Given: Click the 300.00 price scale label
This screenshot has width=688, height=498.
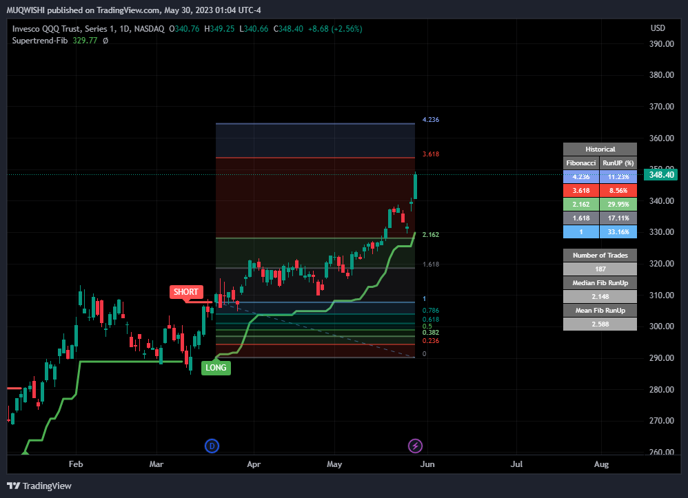Looking at the screenshot, I should point(662,326).
